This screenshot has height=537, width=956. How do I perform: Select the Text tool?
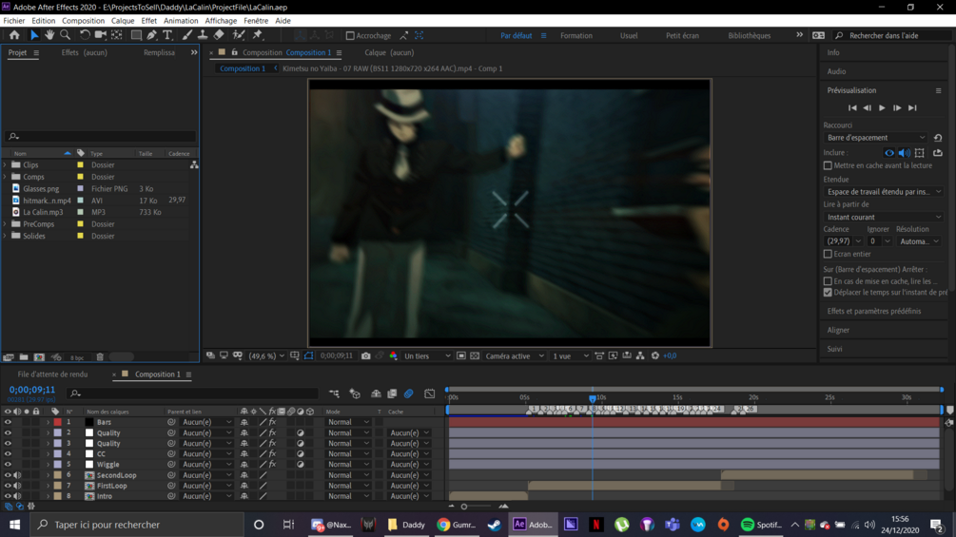tap(167, 35)
